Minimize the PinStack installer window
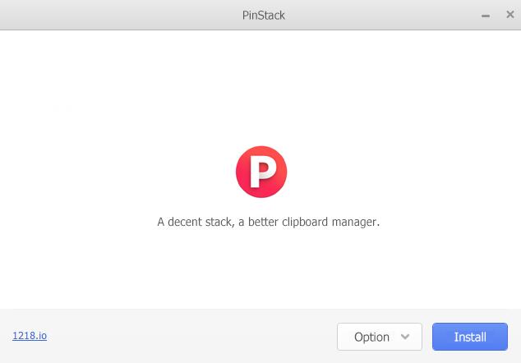Image resolution: width=521 pixels, height=363 pixels. (x=486, y=16)
